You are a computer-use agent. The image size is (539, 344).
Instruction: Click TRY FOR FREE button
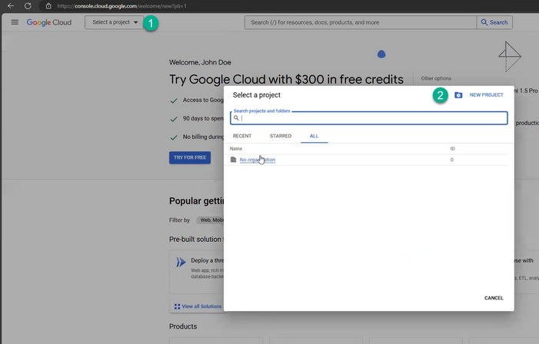(x=190, y=157)
